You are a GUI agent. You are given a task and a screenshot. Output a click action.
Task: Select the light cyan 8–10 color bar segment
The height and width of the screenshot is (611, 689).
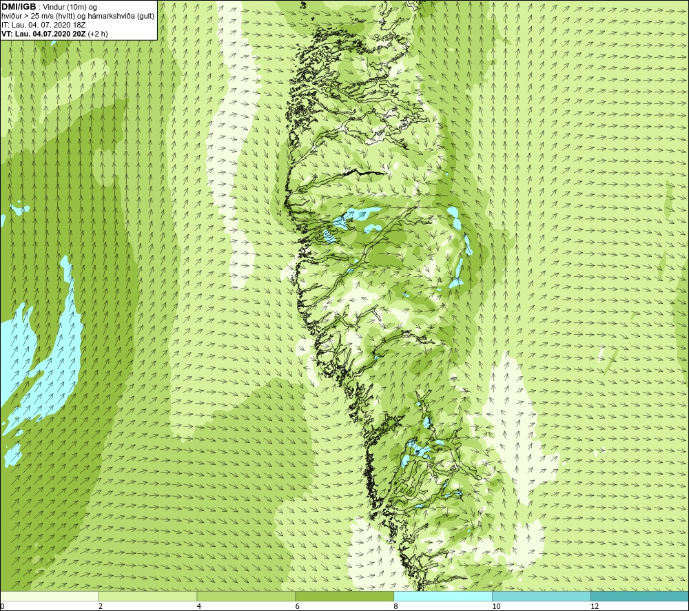click(x=443, y=596)
